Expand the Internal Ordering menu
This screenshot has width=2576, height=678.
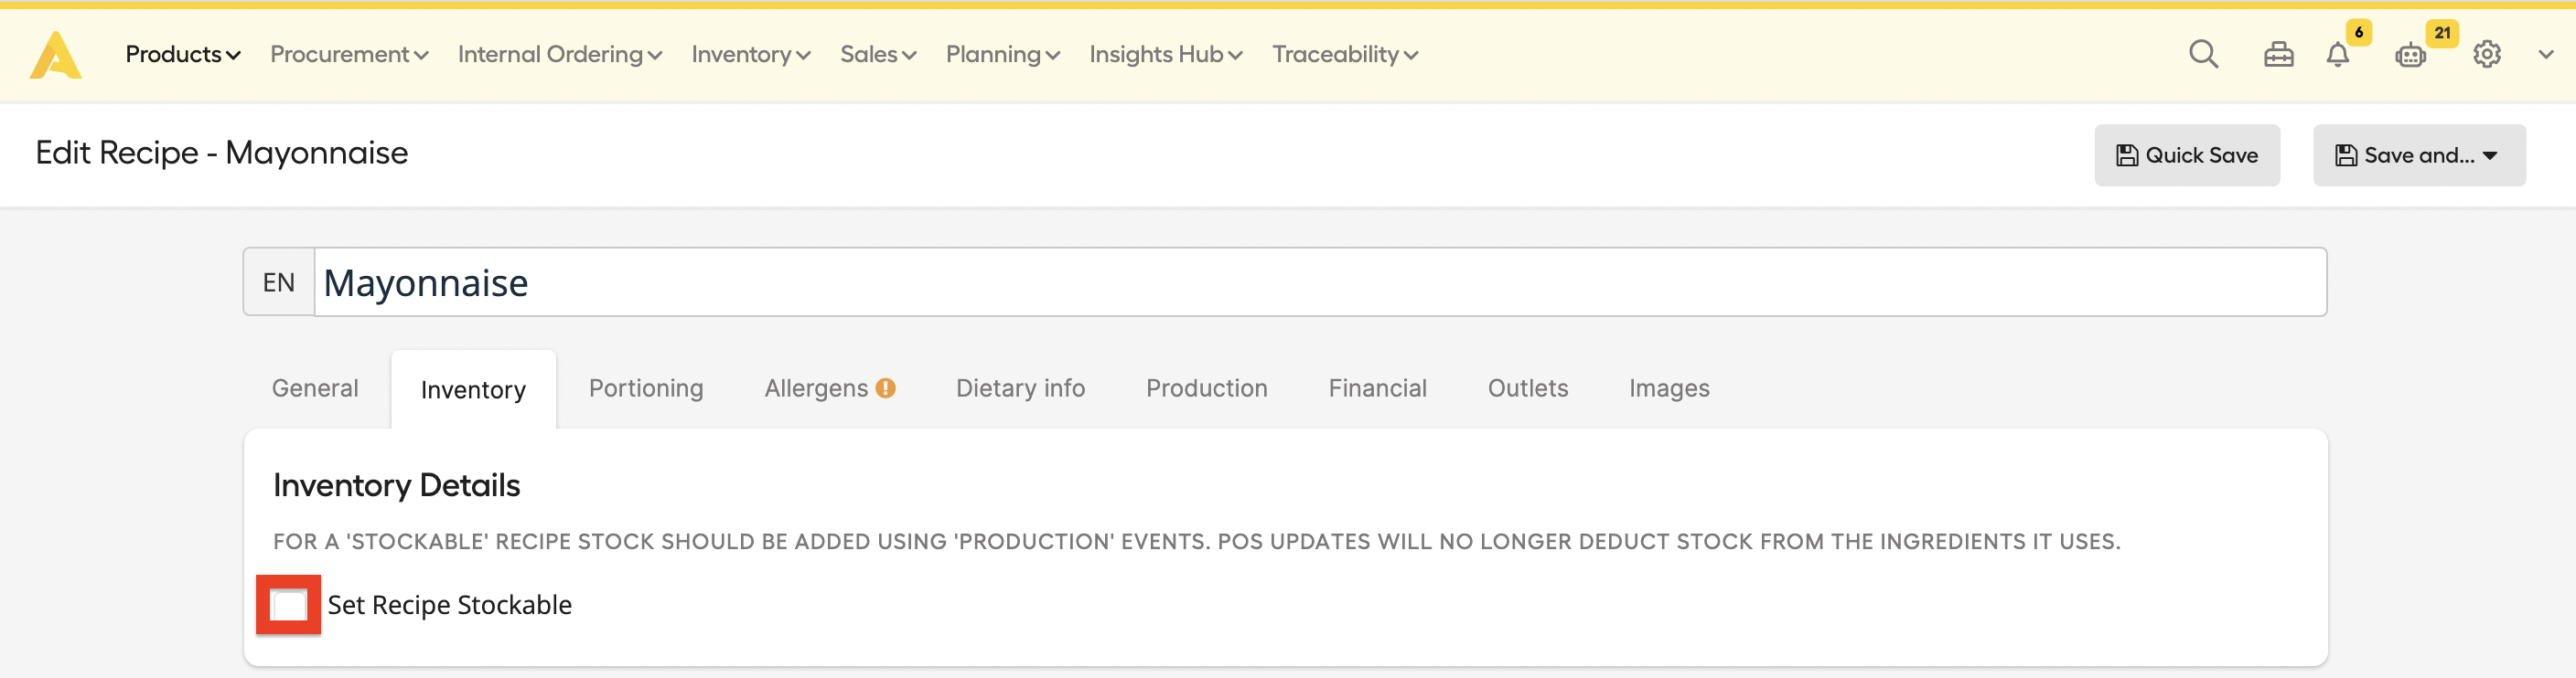(560, 54)
